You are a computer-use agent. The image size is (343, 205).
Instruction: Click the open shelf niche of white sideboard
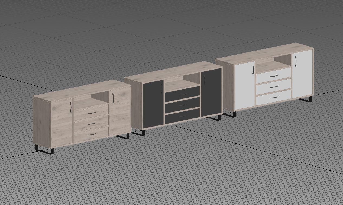click(274, 63)
